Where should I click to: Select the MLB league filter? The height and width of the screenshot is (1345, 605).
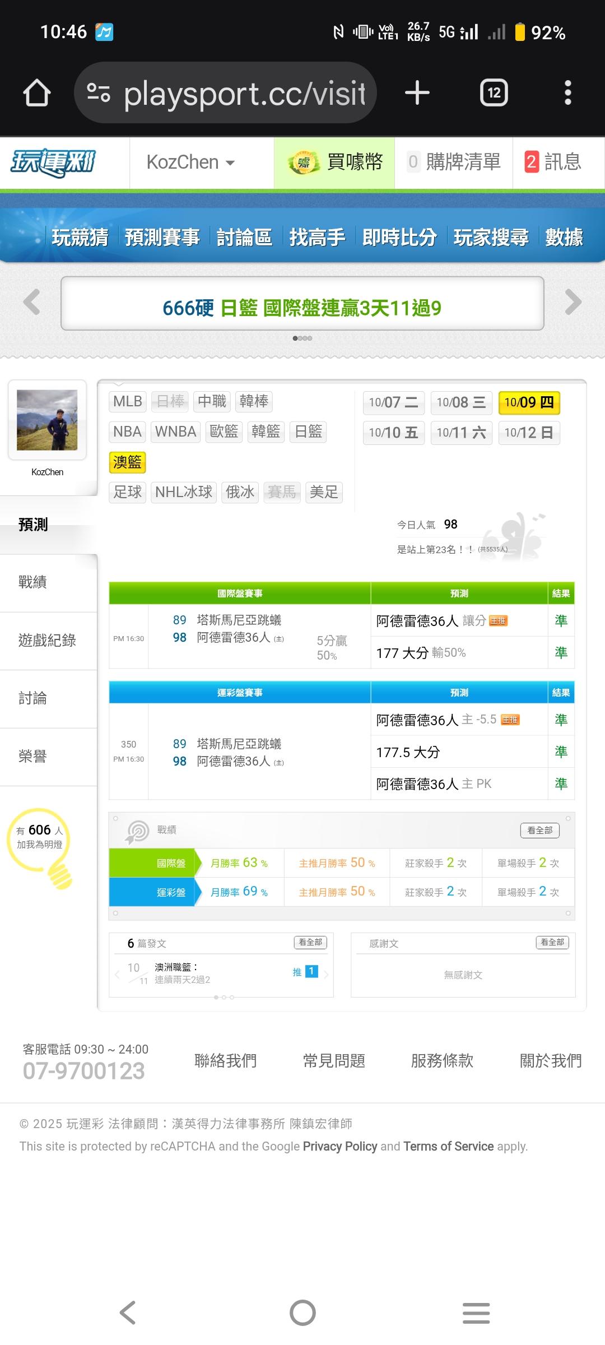coord(127,401)
